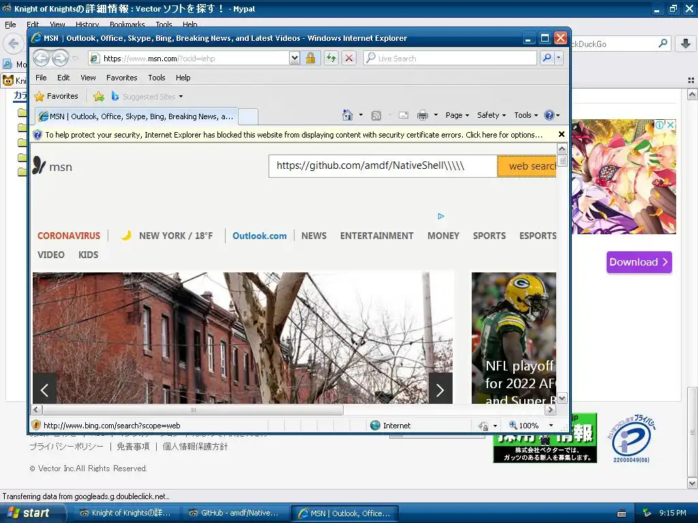Click the Add to Favorites Bar icon
The image size is (698, 523).
click(x=99, y=96)
